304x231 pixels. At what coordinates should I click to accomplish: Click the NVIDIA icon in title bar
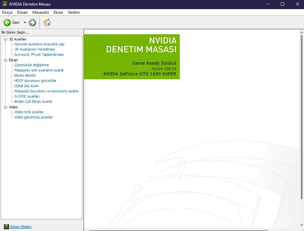4,4
